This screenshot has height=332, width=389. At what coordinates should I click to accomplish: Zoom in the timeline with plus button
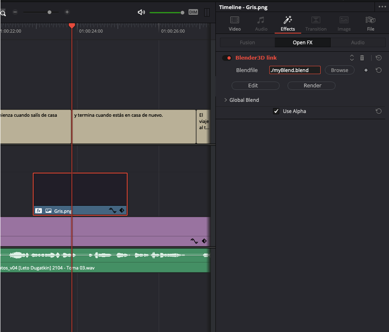tap(67, 12)
